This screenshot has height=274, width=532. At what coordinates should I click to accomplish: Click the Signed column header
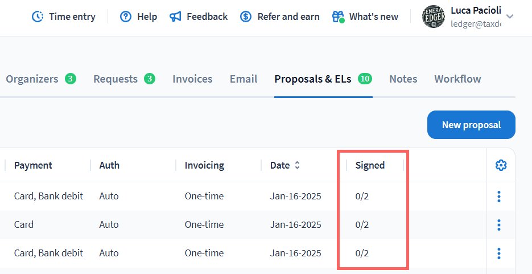point(370,166)
